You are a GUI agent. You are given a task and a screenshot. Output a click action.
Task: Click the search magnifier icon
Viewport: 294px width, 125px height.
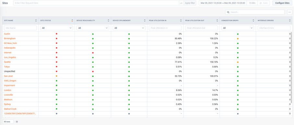click(228, 12)
